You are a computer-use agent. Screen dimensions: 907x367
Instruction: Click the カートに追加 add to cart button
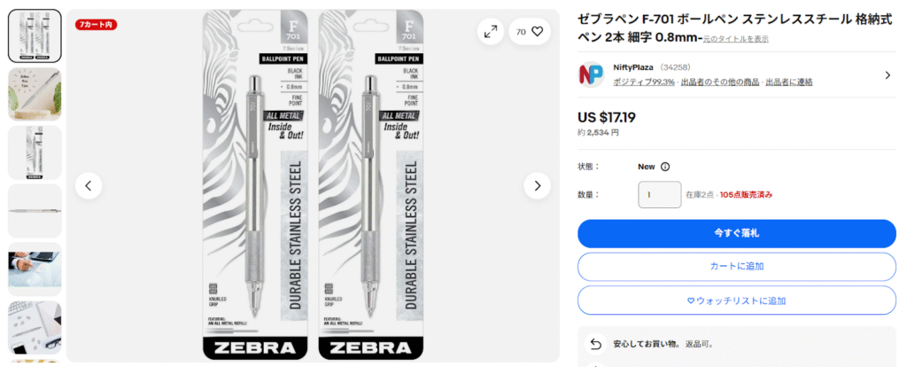coord(736,266)
